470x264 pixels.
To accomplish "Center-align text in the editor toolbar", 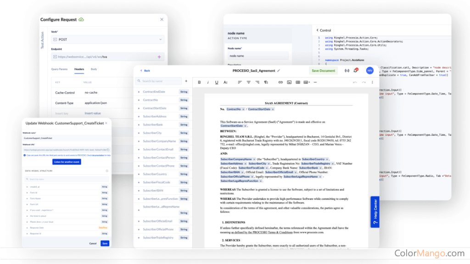I will 248,82.
